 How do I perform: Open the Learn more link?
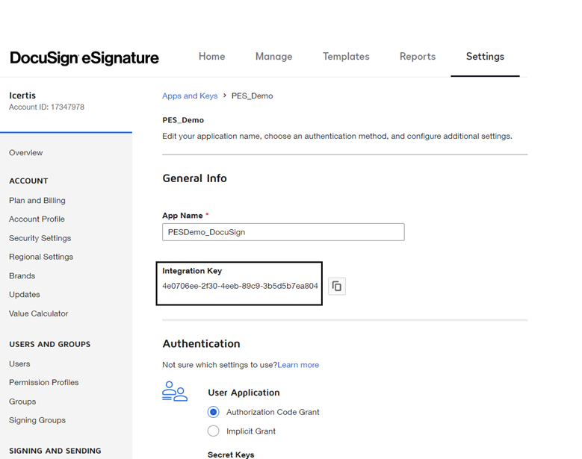298,365
